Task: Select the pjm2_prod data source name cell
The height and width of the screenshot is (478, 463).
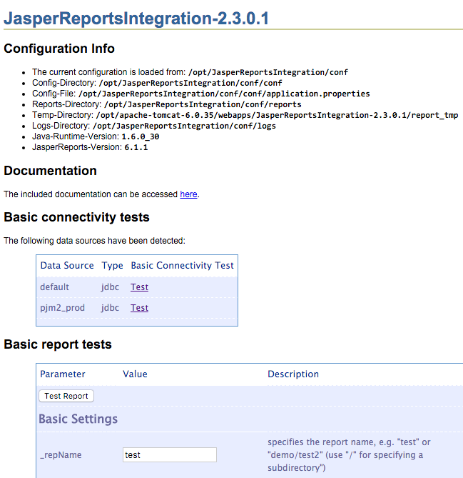Action: tap(64, 308)
